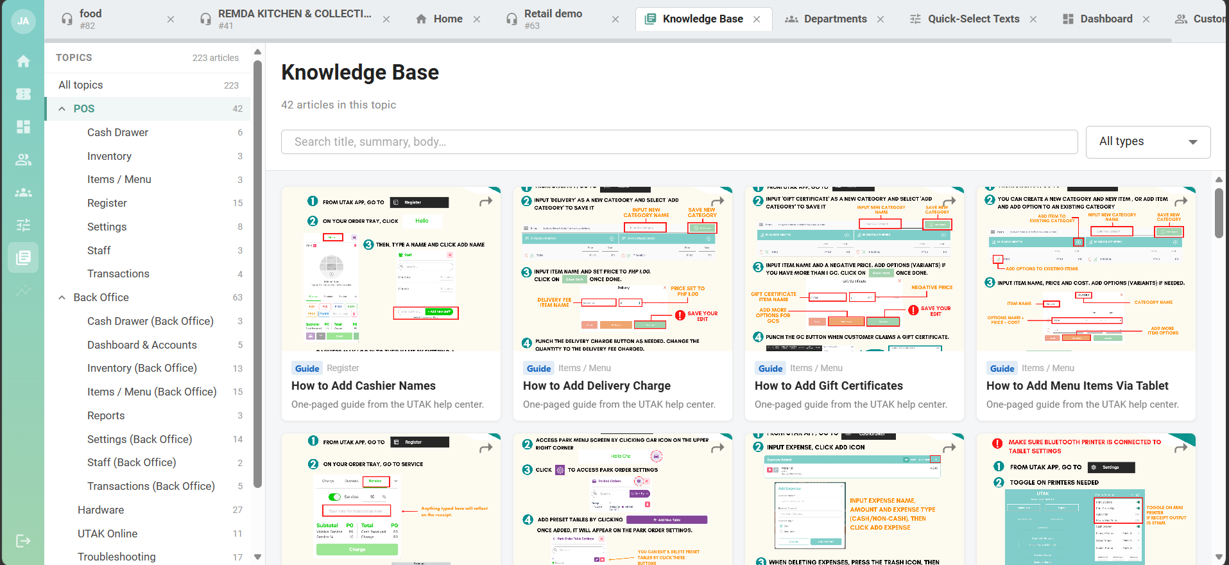Viewport: 1229px width, 565px height.
Task: Click the articles list vertical scrollbar
Action: [x=1219, y=212]
